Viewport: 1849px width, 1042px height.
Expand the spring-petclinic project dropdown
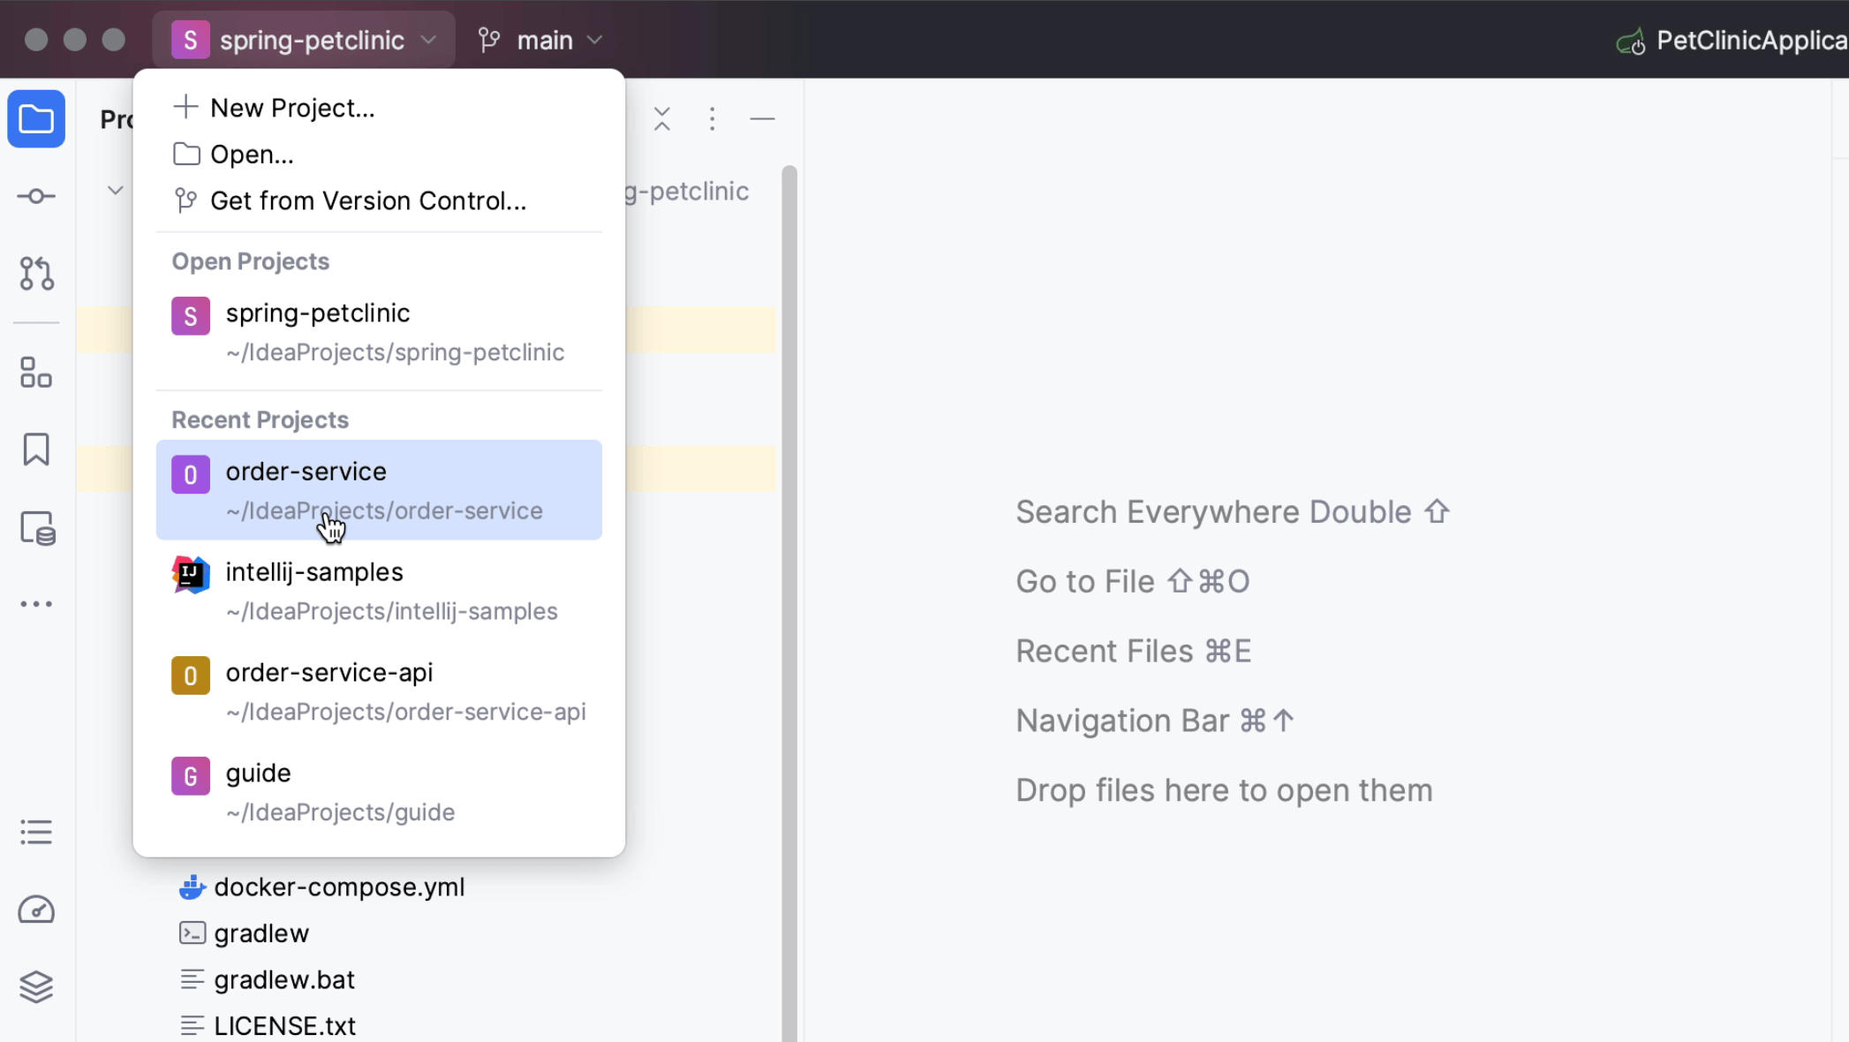coord(305,40)
